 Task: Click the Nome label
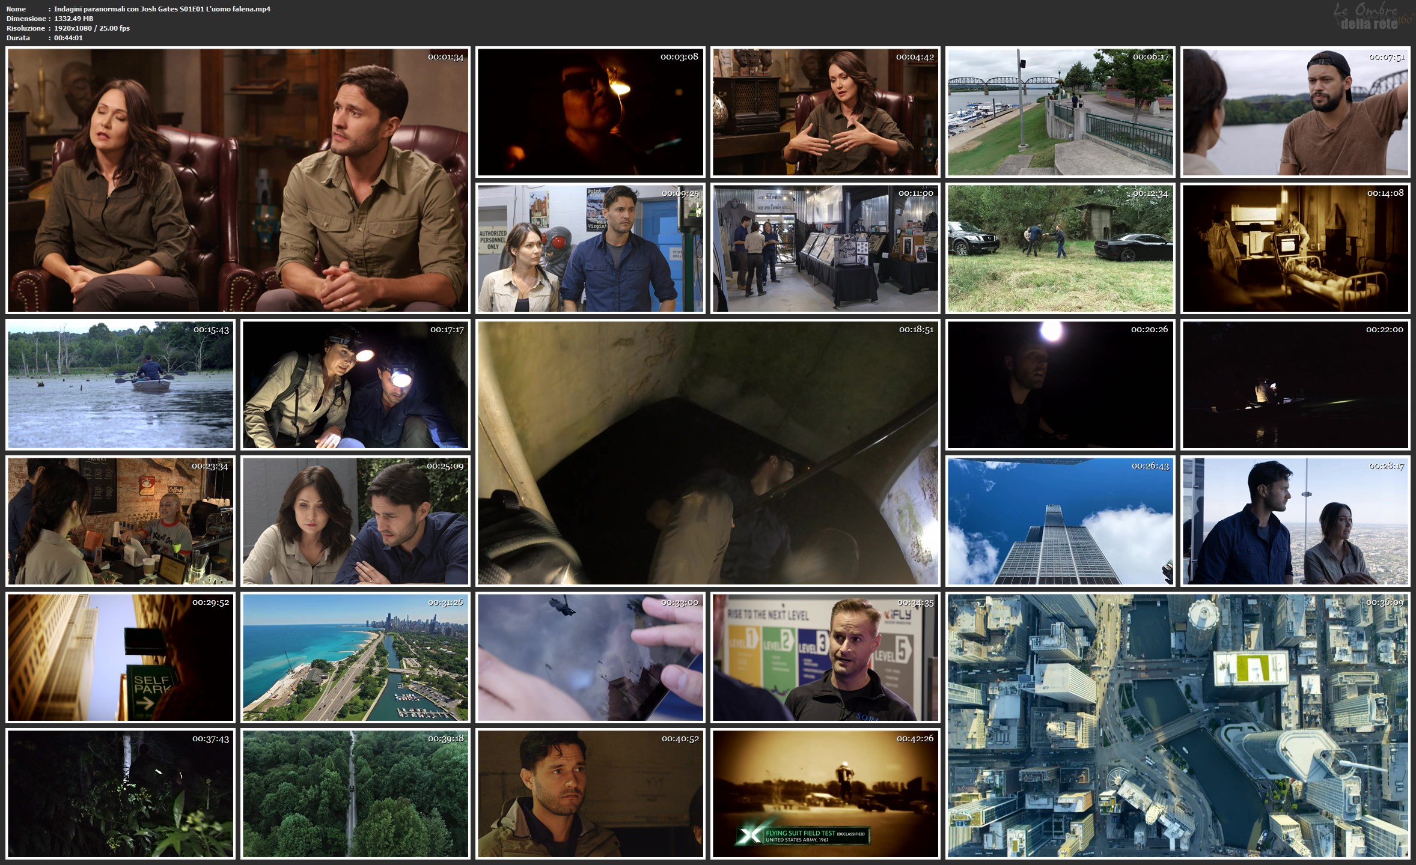click(16, 9)
